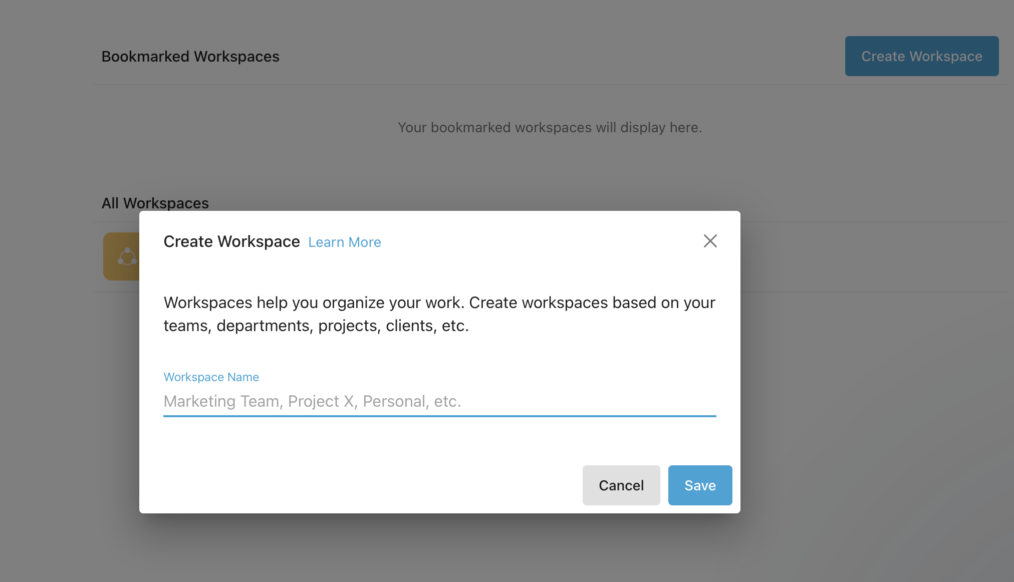The height and width of the screenshot is (582, 1014).
Task: Click the Workspace Name field label
Action: [211, 377]
